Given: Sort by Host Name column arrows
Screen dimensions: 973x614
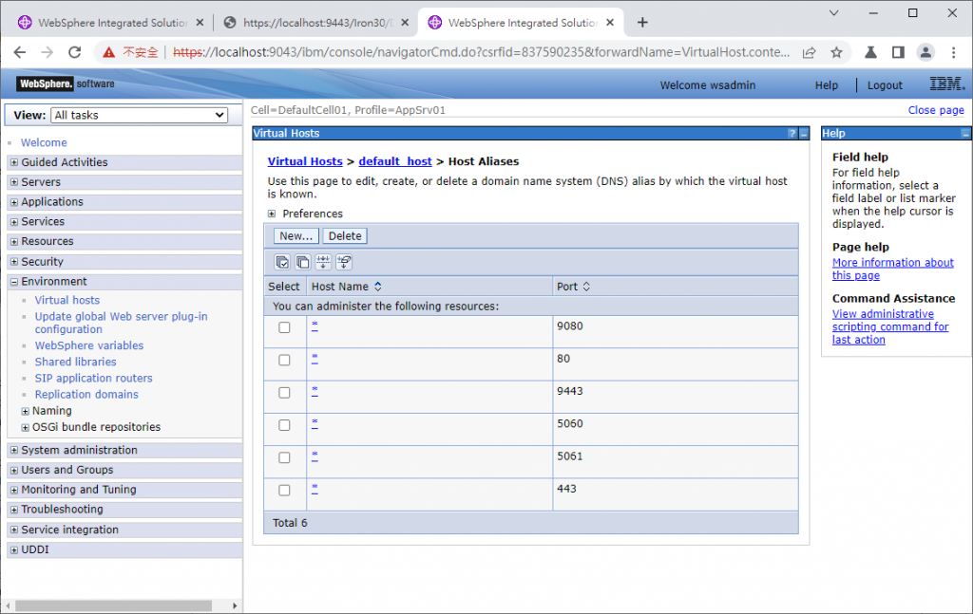Looking at the screenshot, I should tap(377, 287).
